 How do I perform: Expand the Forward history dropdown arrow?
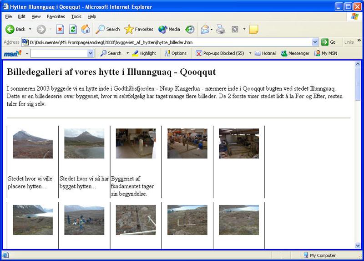click(51, 29)
